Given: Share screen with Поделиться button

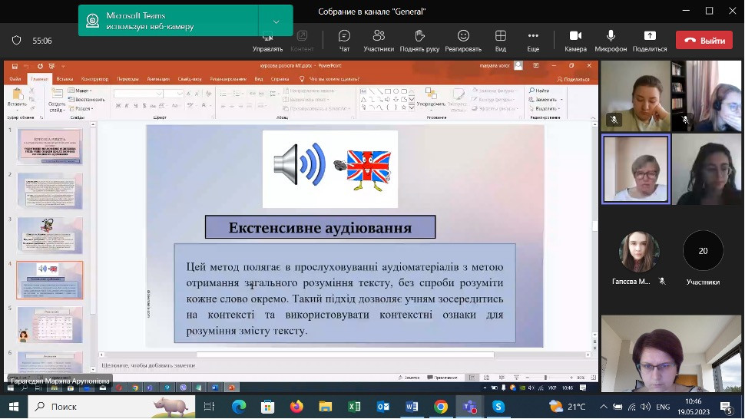Looking at the screenshot, I should [x=650, y=40].
